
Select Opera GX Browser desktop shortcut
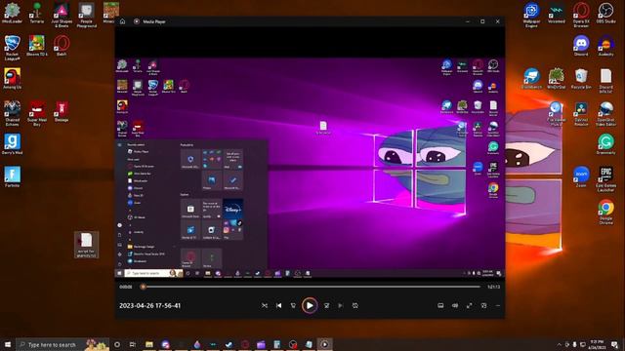click(x=581, y=15)
